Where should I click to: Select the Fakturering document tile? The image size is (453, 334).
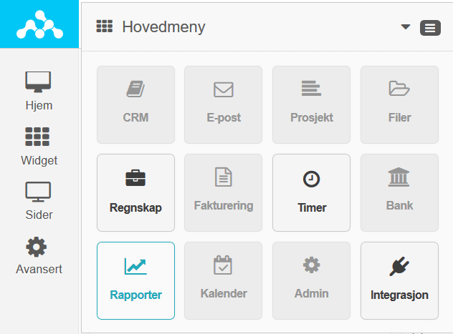[x=224, y=192]
